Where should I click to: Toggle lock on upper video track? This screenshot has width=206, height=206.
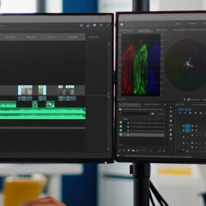point(183,126)
